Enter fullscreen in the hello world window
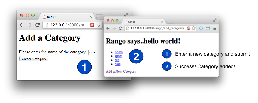Image resolution: width=258 pixels, height=103 pixels. click(215, 20)
